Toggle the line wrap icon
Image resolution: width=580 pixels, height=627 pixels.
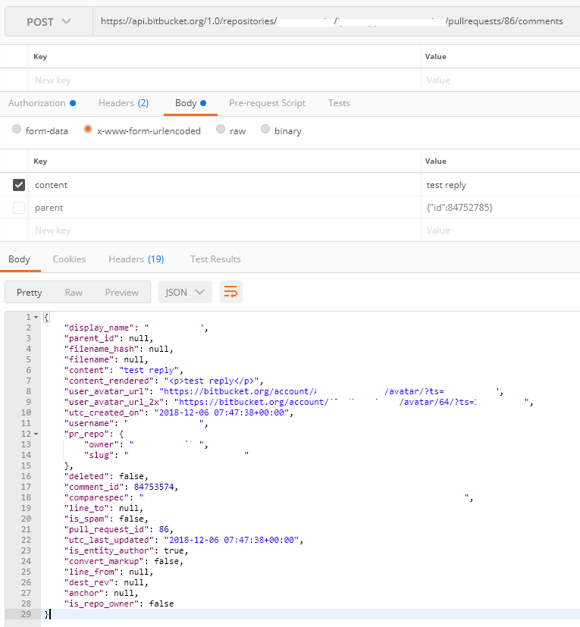[230, 292]
